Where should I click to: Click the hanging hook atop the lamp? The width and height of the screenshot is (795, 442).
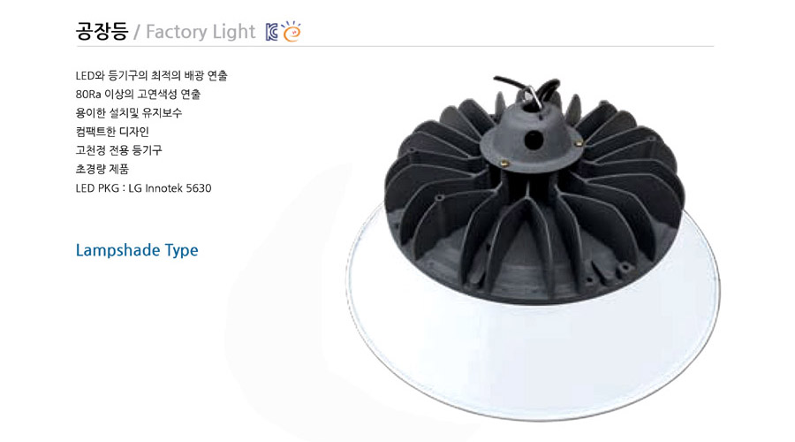[532, 97]
